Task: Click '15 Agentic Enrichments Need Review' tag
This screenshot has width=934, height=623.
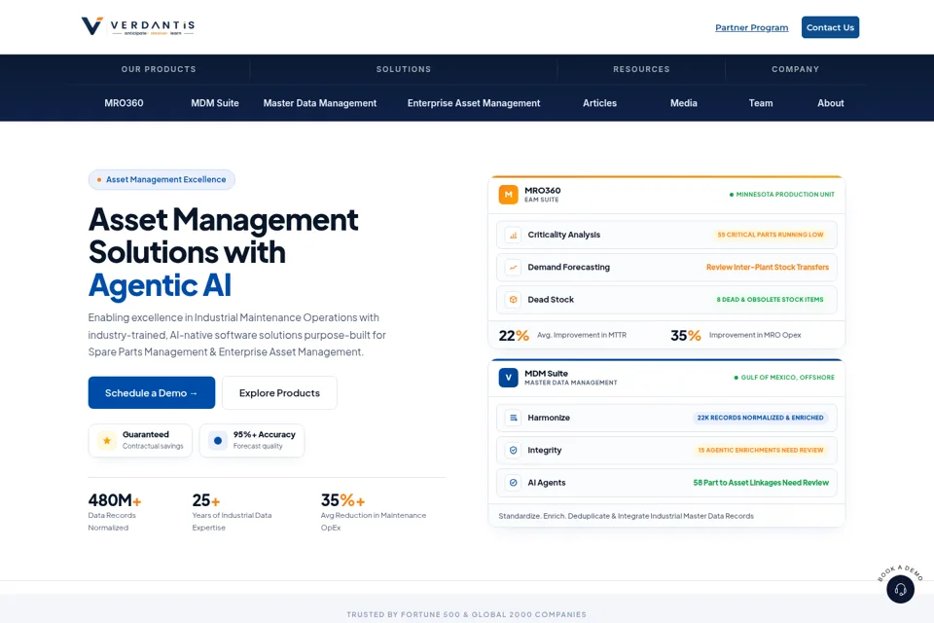Action: (x=760, y=450)
